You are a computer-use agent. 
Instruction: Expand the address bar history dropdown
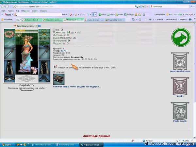click(139, 7)
